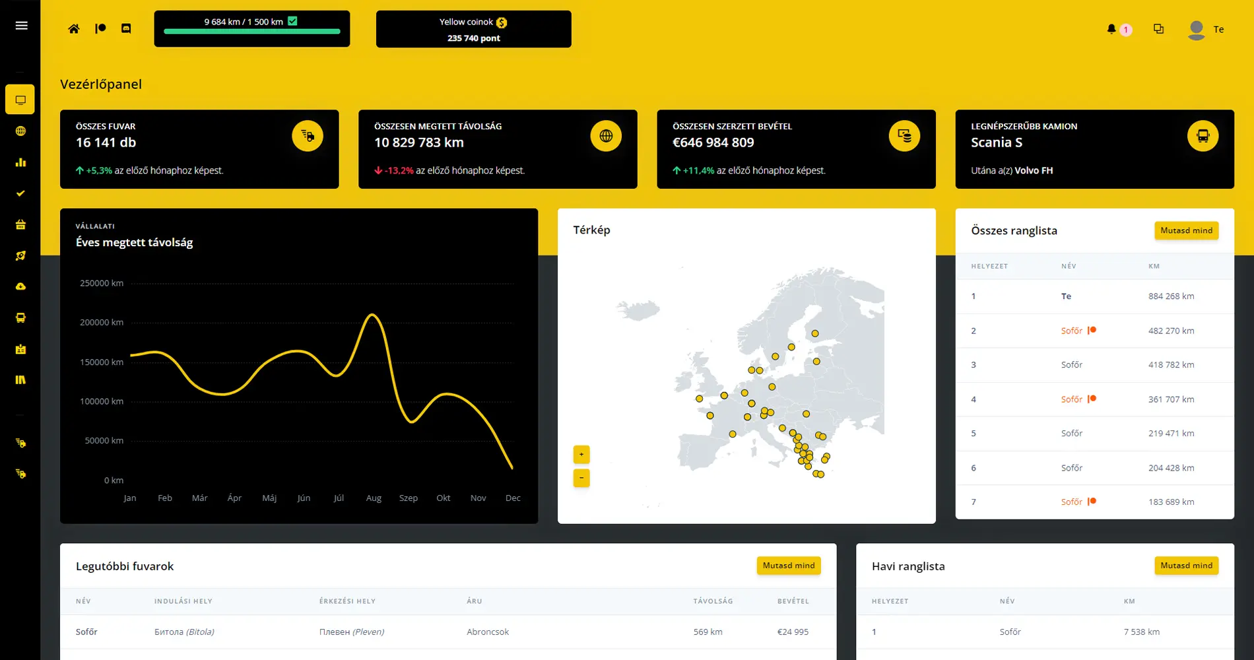Viewport: 1254px width, 660px height.
Task: Select the globe icon in sidebar
Action: pos(20,131)
